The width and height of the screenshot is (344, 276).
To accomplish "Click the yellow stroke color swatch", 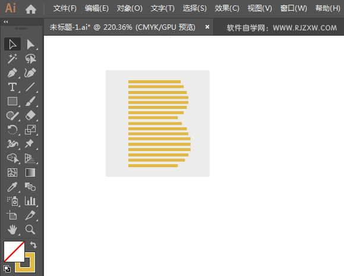I will tap(25, 262).
